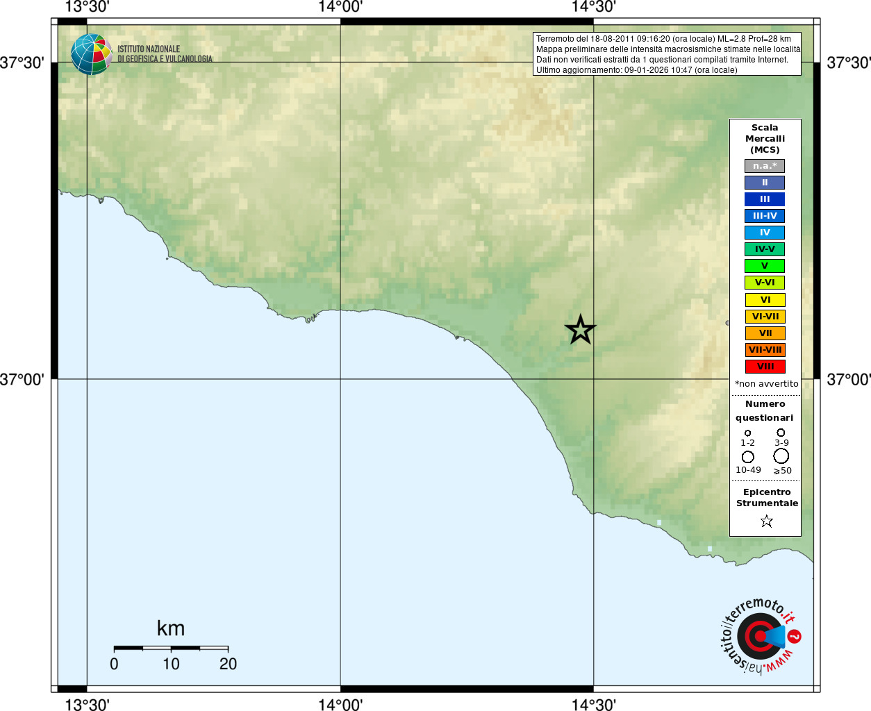Click the 10-49 questionnaires circle symbol
The width and height of the screenshot is (871, 711).
click(x=748, y=457)
